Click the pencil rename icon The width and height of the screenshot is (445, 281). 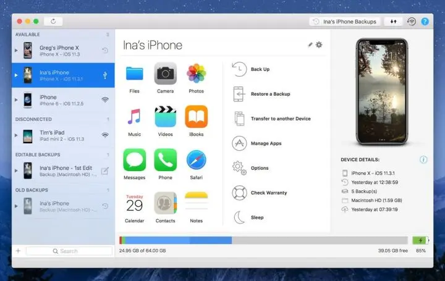tap(310, 45)
